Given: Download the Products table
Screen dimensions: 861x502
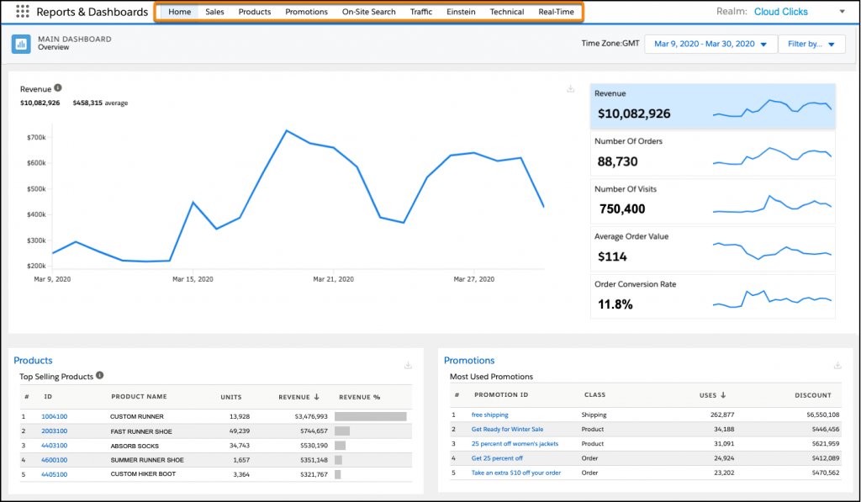Looking at the screenshot, I should (x=409, y=365).
